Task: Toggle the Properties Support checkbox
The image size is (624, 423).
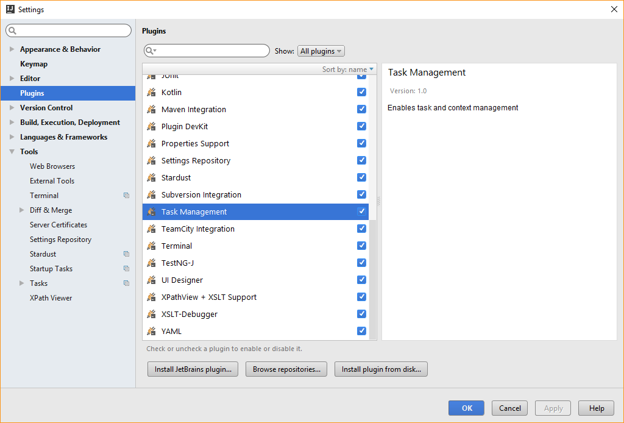Action: coord(361,143)
